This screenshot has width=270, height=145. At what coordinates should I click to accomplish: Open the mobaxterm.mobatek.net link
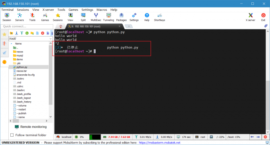coord(160,143)
